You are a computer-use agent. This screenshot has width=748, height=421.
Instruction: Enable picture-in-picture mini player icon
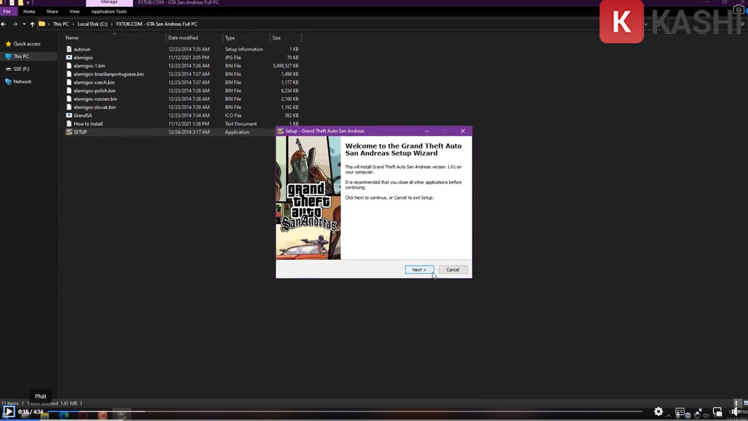point(717,412)
